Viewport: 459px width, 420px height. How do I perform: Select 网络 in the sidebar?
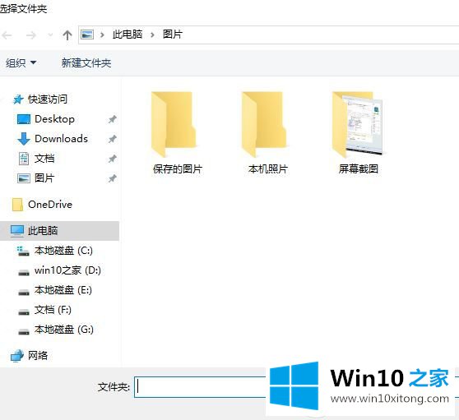click(x=38, y=356)
